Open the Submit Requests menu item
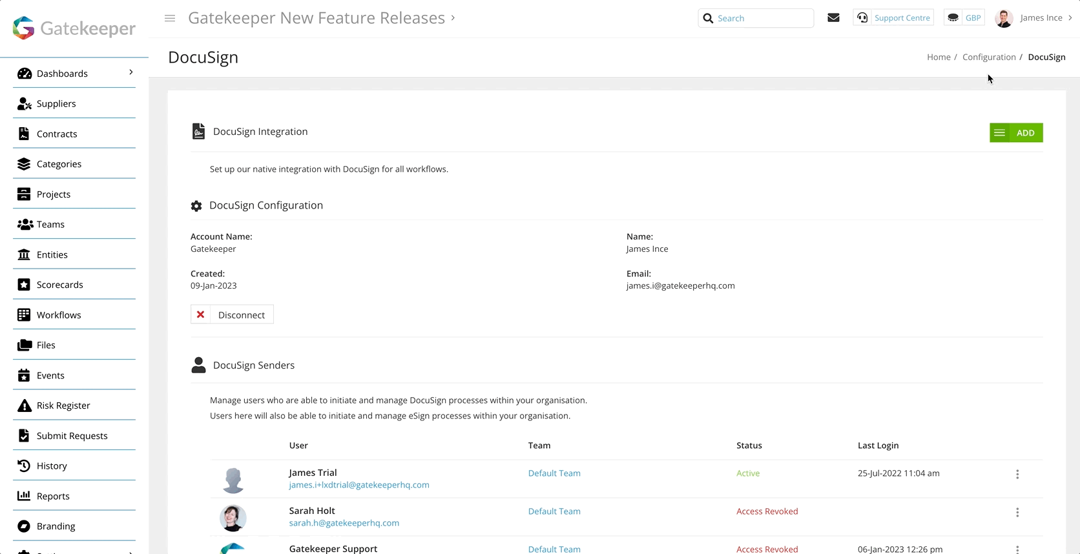The image size is (1080, 554). [x=74, y=436]
